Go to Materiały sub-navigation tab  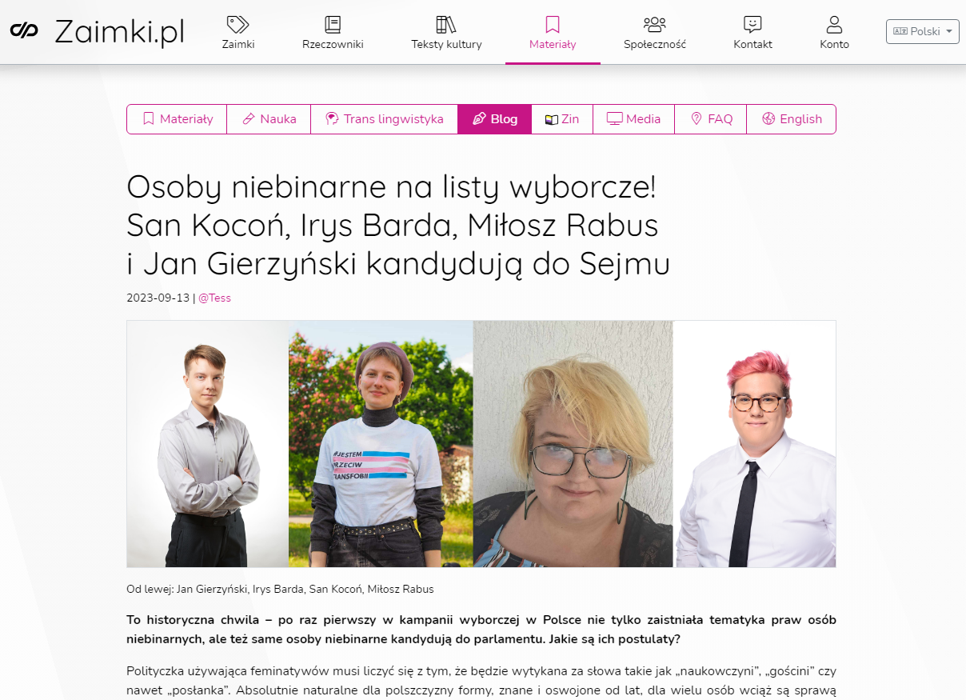[178, 119]
